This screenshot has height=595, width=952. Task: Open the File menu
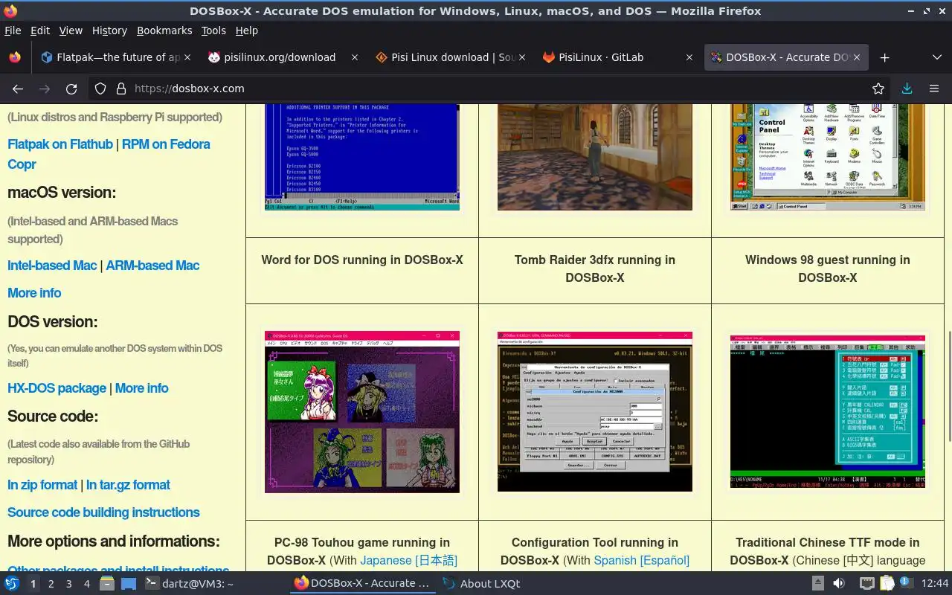click(13, 30)
